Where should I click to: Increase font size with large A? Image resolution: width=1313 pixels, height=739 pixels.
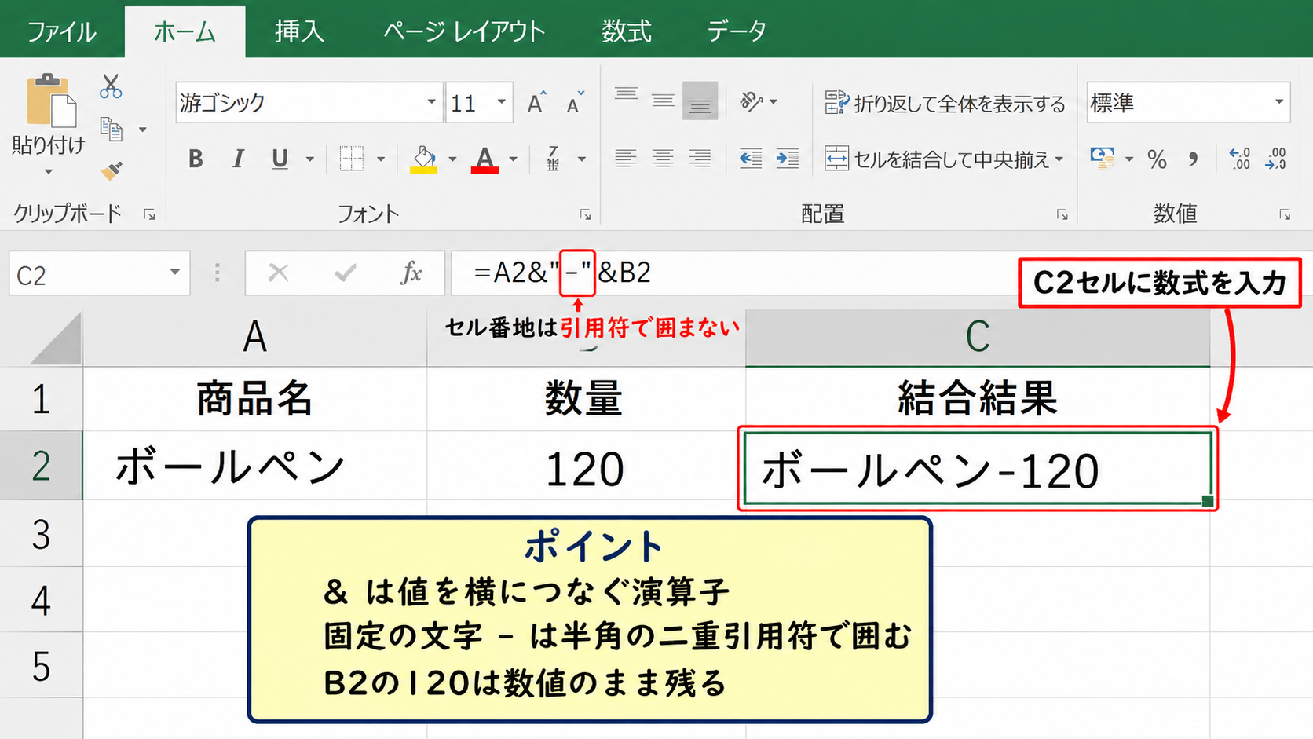tap(536, 102)
